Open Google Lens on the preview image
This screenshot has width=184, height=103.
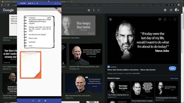(160, 19)
